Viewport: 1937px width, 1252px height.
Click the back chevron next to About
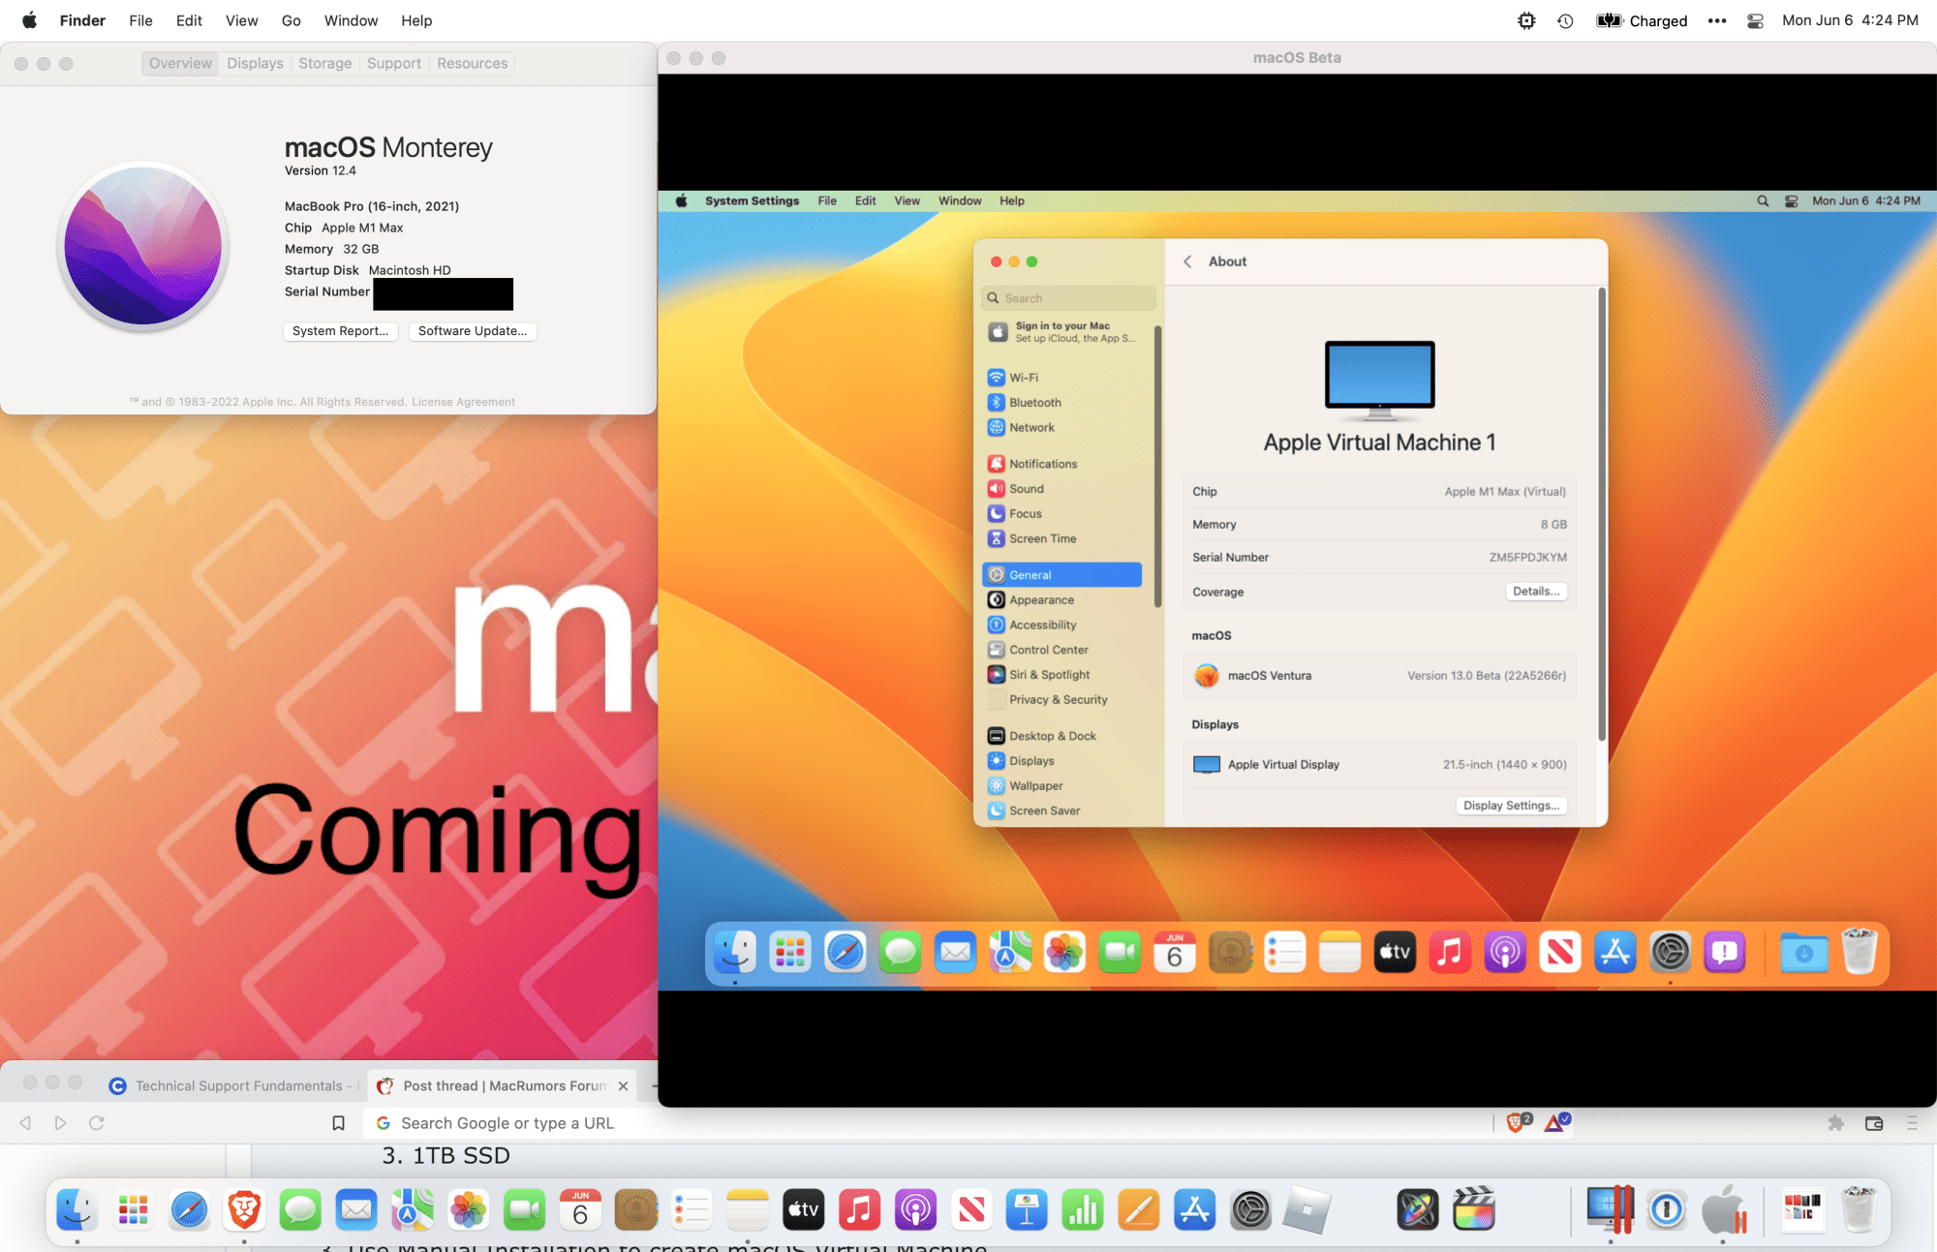pyautogui.click(x=1187, y=260)
